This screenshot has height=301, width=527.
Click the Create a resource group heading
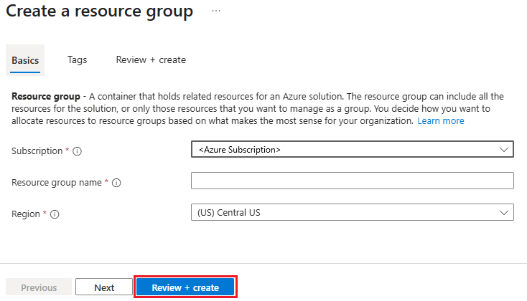[100, 11]
